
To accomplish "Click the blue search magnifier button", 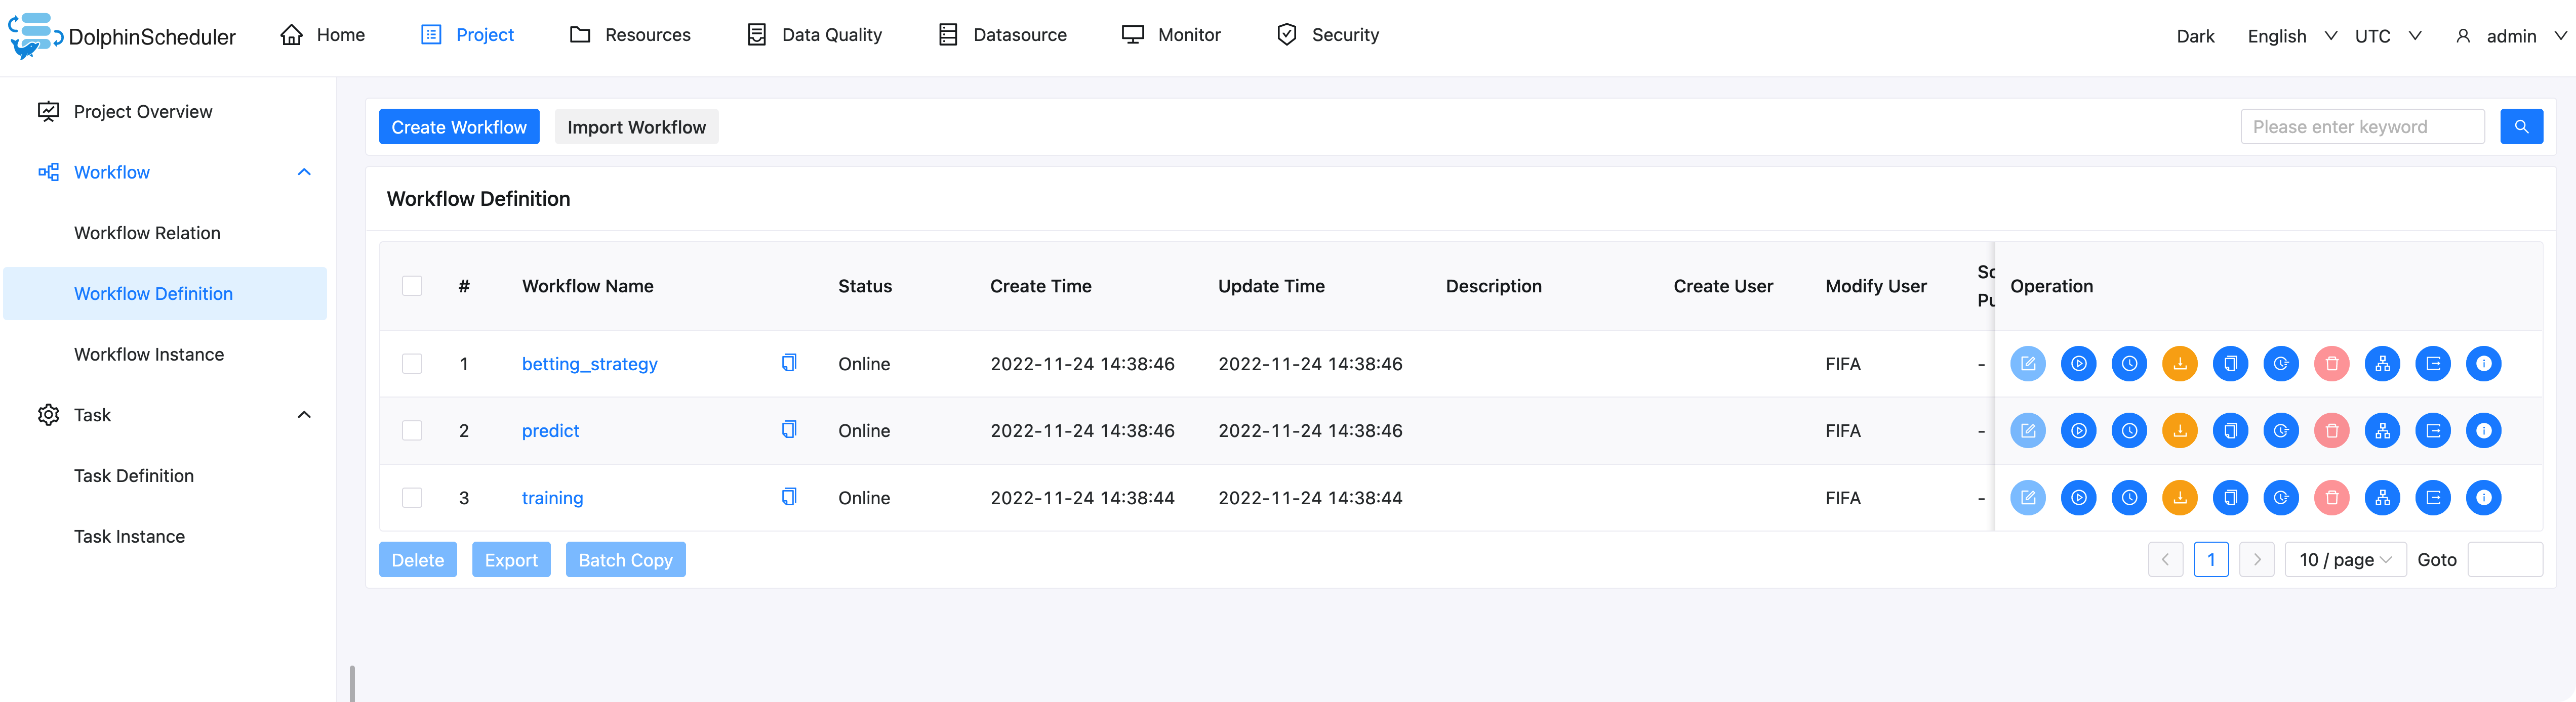I will click(2520, 127).
